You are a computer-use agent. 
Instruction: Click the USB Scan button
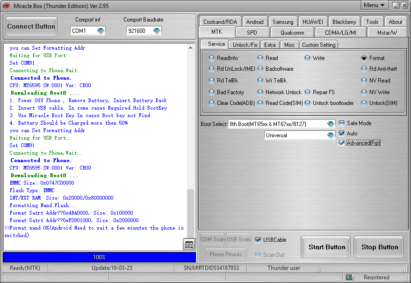pyautogui.click(x=238, y=239)
